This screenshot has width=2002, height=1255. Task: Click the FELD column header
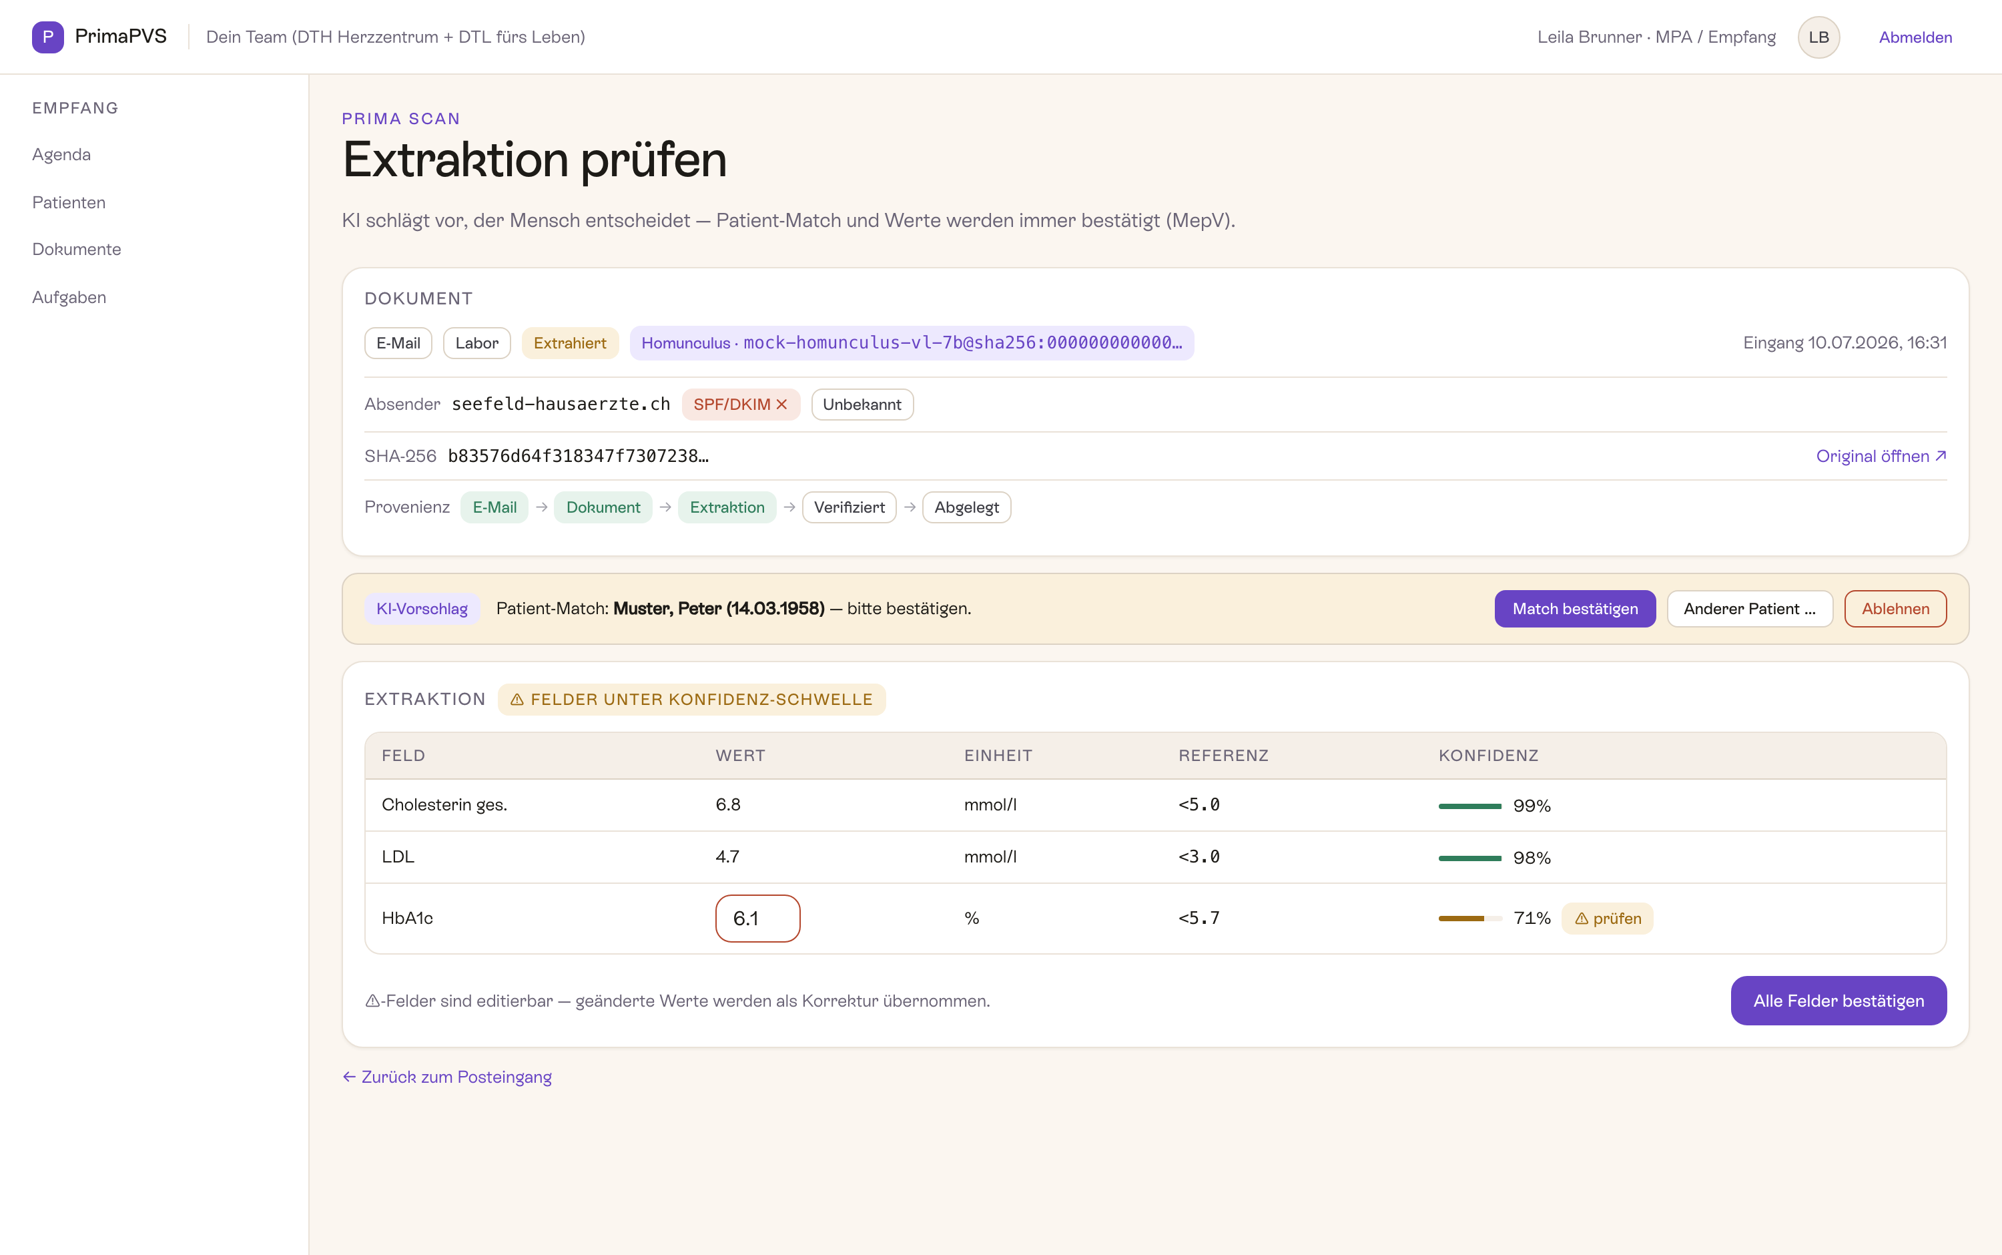[403, 755]
